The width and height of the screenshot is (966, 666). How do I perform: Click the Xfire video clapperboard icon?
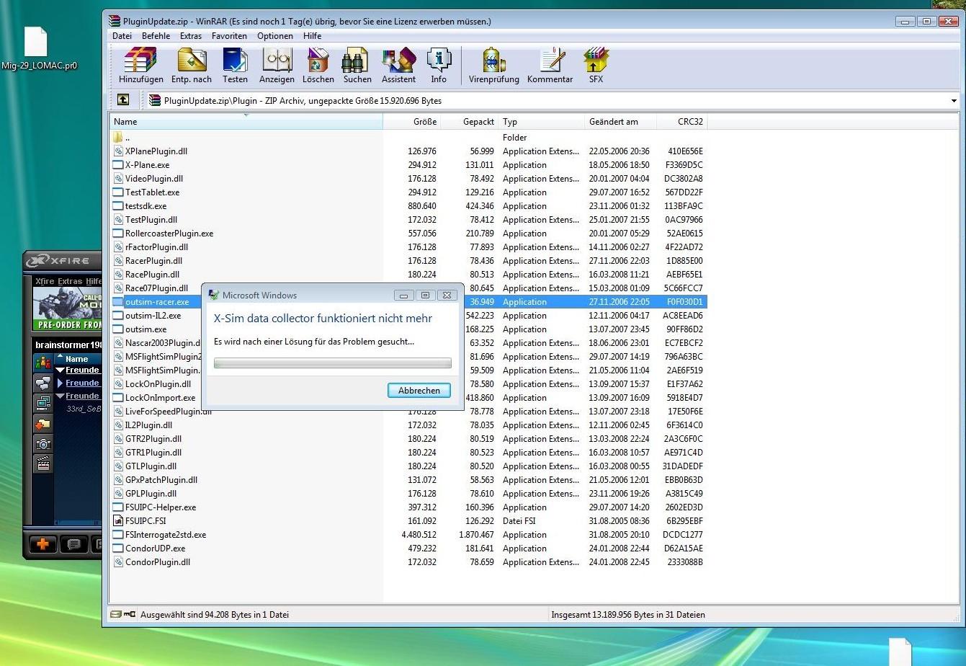click(43, 463)
